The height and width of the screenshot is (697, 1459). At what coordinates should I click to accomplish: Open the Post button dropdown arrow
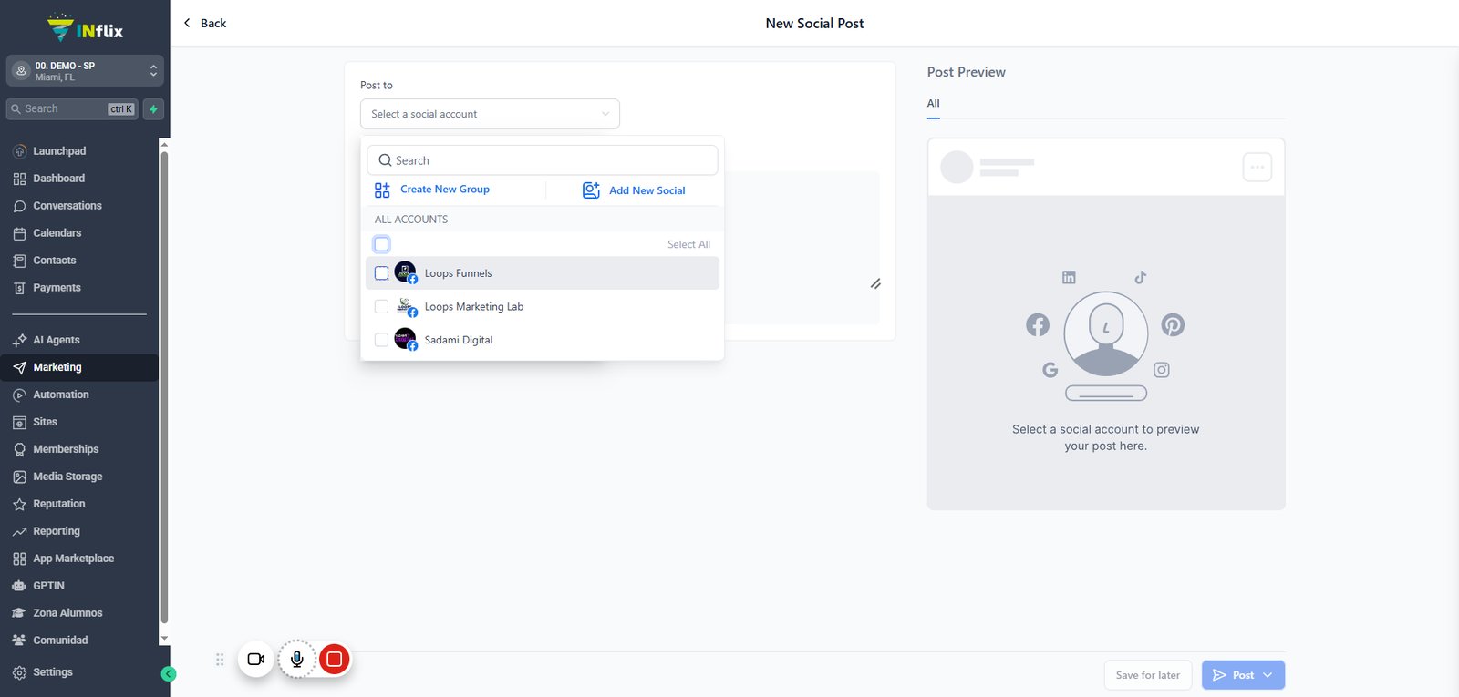[x=1268, y=675]
